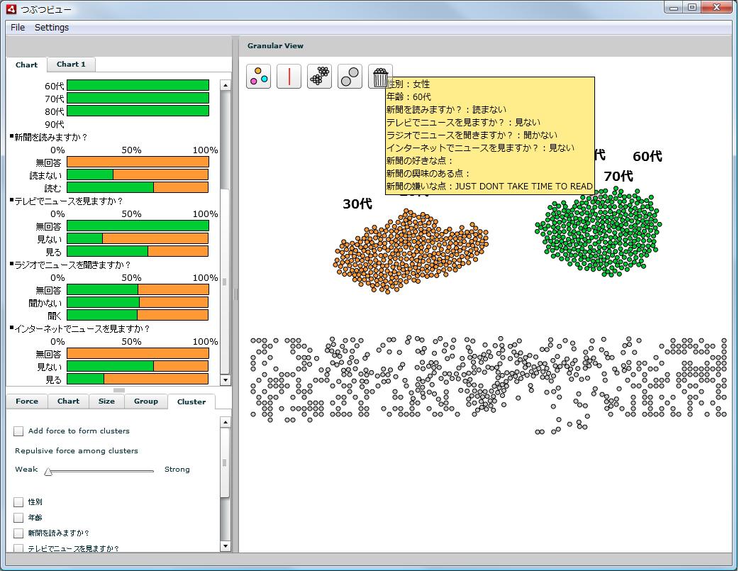Click the red application icon in title bar
739x571 pixels.
click(11, 9)
